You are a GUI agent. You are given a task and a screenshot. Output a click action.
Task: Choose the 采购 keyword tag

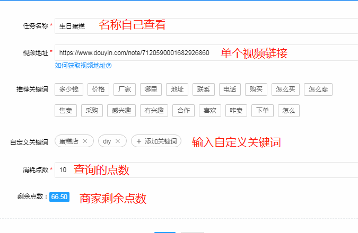click(92, 111)
